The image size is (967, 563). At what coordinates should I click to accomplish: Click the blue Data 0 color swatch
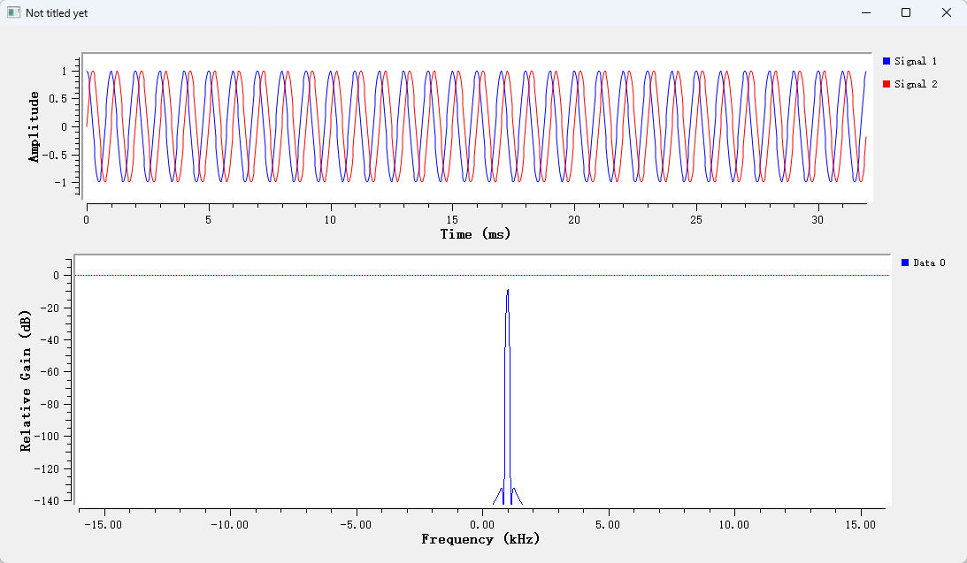point(905,262)
